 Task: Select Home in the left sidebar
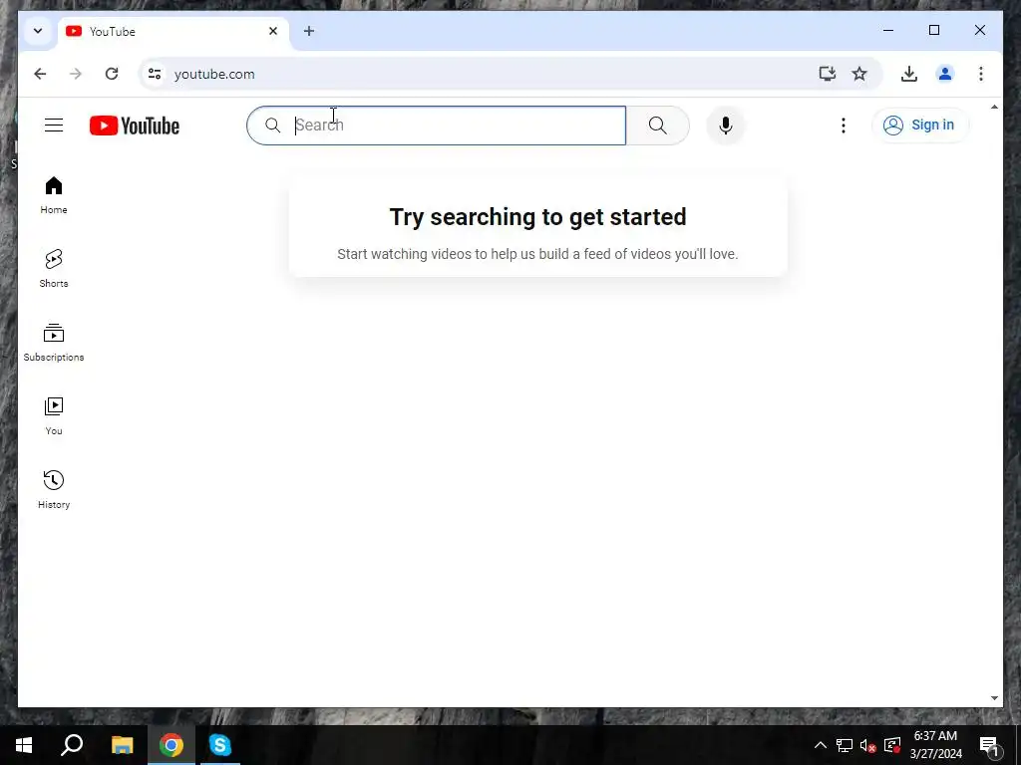(54, 194)
